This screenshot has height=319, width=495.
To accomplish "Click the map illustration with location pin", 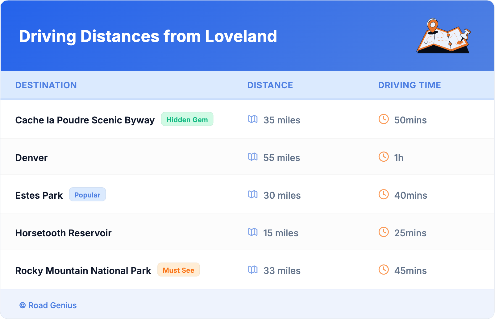I will click(443, 36).
